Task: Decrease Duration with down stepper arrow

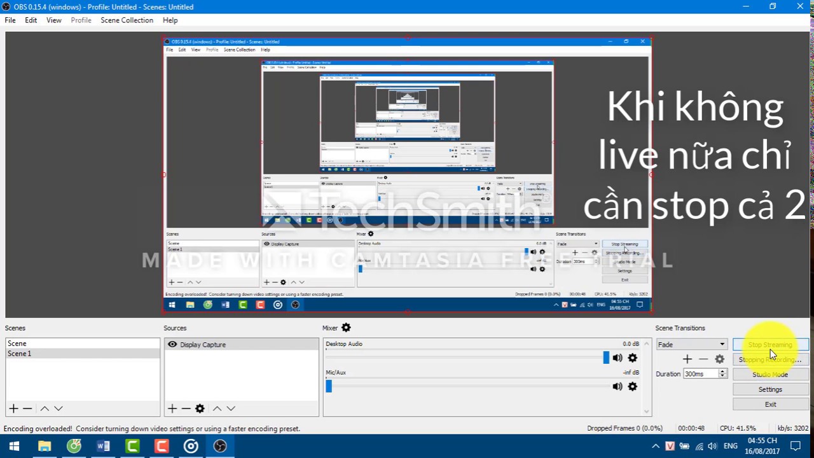Action: coord(722,376)
